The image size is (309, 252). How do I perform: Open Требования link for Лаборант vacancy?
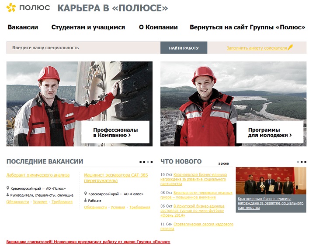point(62,202)
